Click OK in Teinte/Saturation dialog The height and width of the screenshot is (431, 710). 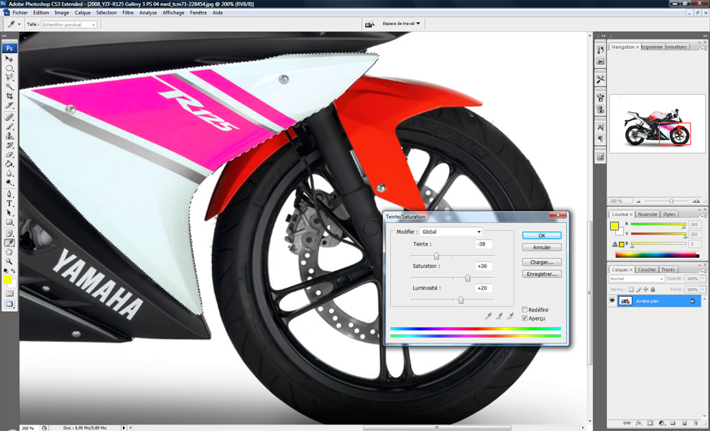[542, 236]
